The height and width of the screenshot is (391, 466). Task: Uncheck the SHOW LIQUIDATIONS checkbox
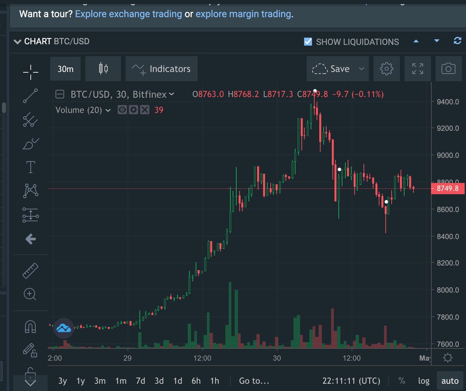[307, 42]
